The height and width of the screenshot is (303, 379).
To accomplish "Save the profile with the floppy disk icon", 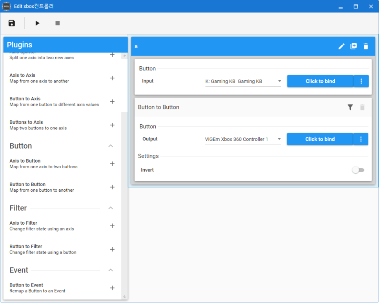I will coord(12,23).
